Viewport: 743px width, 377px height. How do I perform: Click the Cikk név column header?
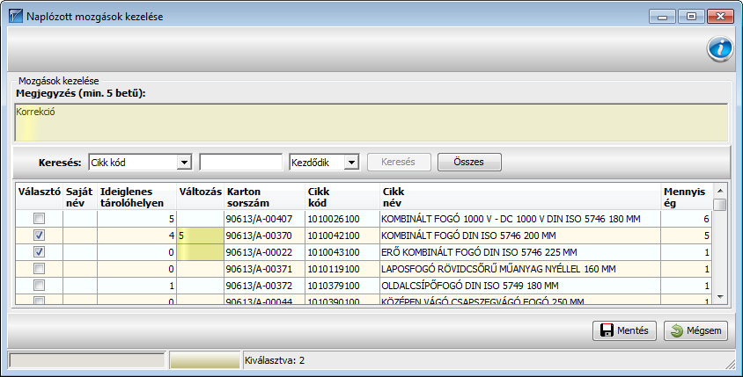tap(520, 196)
